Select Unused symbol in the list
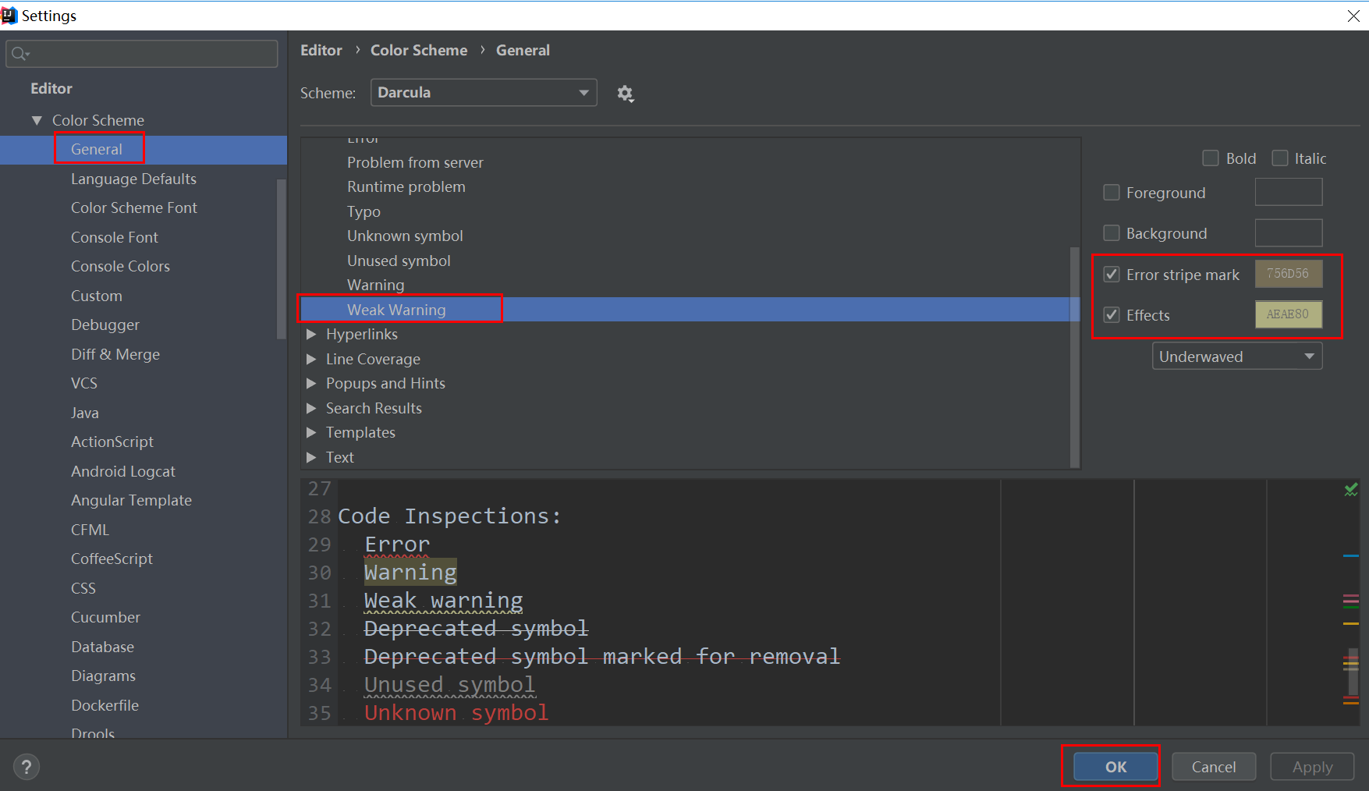This screenshot has height=791, width=1369. 399,261
